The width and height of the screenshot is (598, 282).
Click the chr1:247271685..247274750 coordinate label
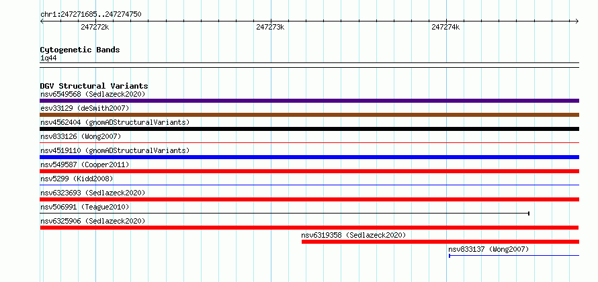click(x=91, y=15)
